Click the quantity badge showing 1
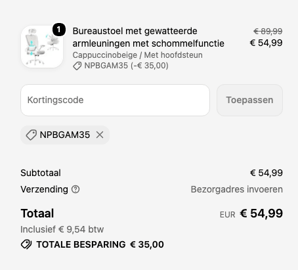The image size is (298, 270). pos(59,30)
